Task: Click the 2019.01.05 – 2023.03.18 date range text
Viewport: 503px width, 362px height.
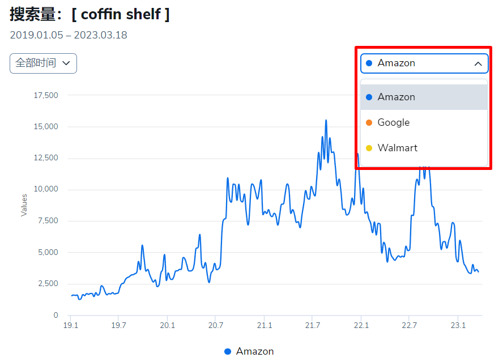Action: point(69,35)
